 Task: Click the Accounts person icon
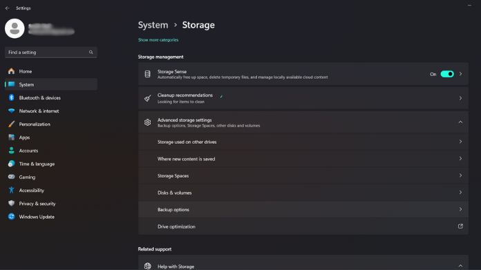pos(11,151)
